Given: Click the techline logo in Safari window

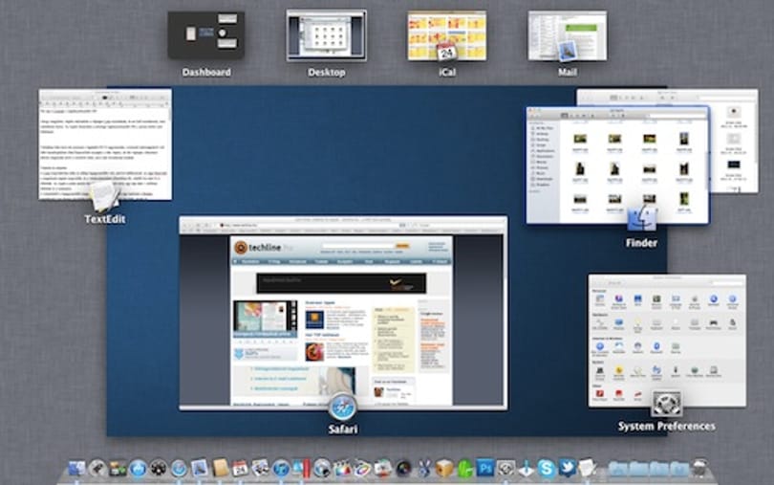Looking at the screenshot, I should [264, 247].
